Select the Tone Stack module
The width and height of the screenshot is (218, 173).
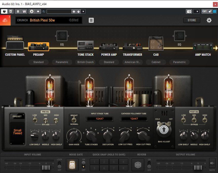click(x=85, y=46)
